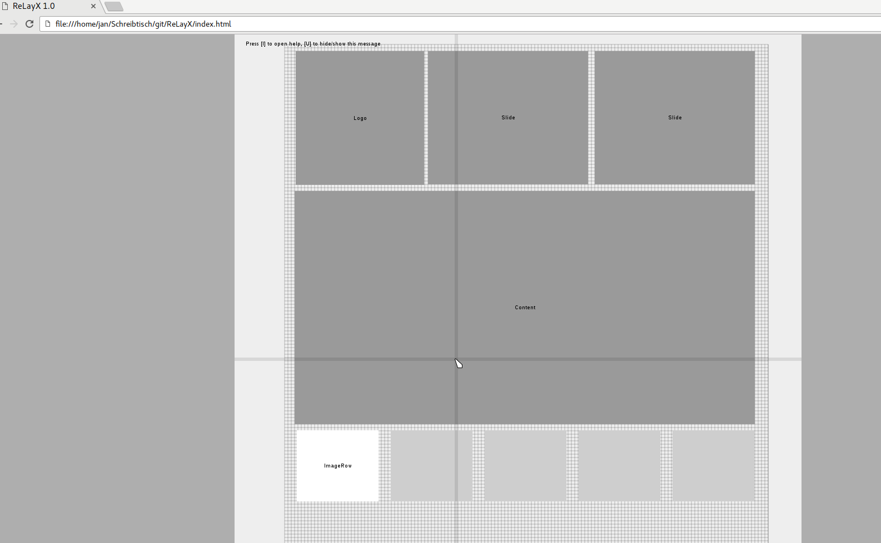Select the third ImageRow placeholder
Screen dimensions: 881x543
click(x=525, y=466)
